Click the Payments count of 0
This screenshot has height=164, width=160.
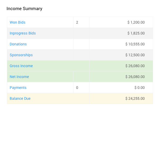click(77, 88)
